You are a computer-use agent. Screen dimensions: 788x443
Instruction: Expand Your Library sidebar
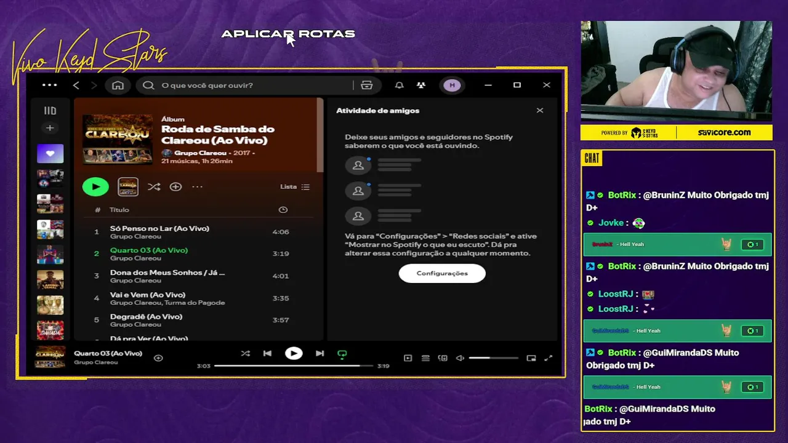pos(50,111)
